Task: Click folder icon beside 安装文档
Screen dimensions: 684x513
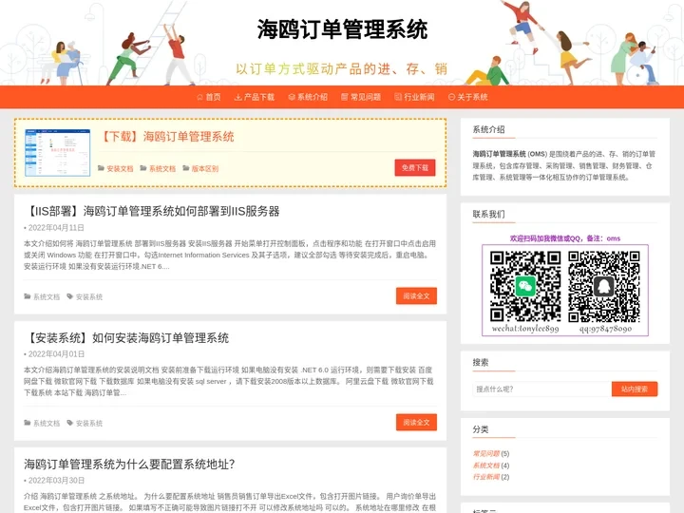Action: pyautogui.click(x=102, y=168)
